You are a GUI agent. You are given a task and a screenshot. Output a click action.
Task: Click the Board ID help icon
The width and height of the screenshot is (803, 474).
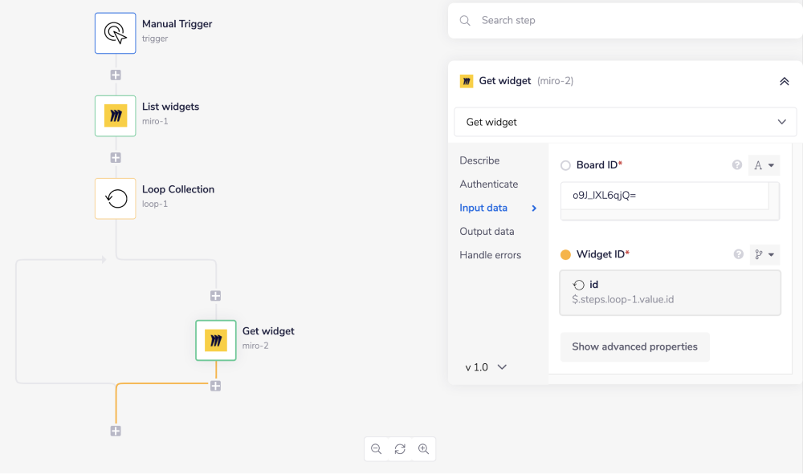pyautogui.click(x=737, y=165)
